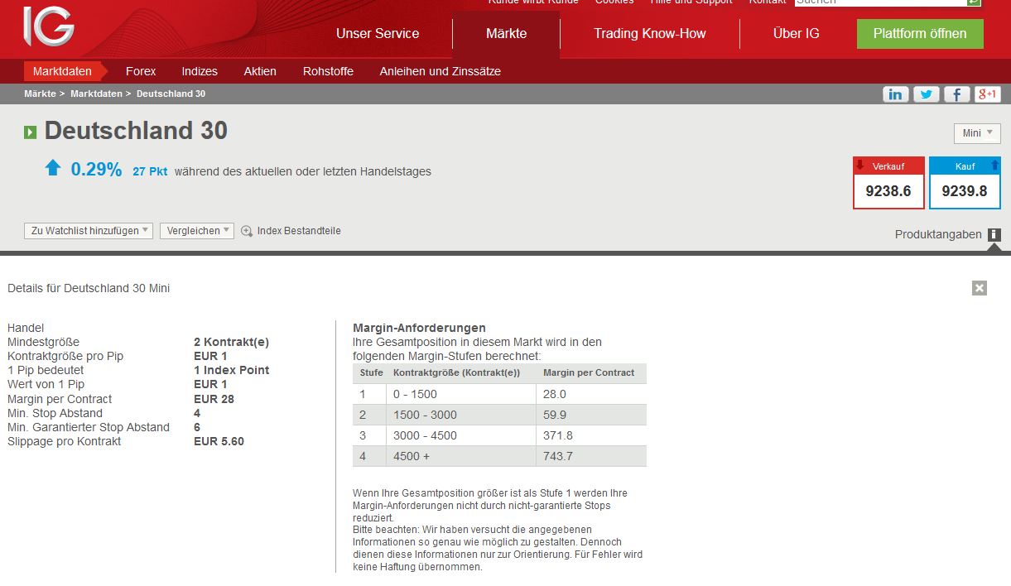
Task: Go to the Forex section
Action: tap(141, 71)
